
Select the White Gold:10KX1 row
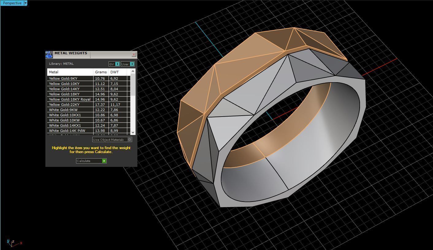click(89, 115)
